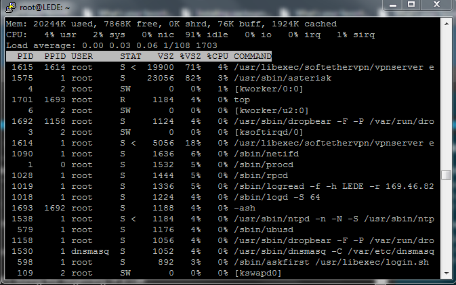Click the top process row
456x285 pixels.
pyautogui.click(x=220, y=100)
